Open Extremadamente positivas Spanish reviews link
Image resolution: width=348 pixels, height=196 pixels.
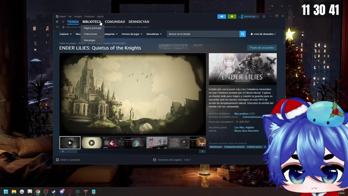[x=253, y=117]
